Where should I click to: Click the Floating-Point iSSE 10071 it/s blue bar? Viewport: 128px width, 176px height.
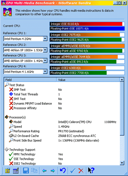pyautogui.click(x=87, y=28)
